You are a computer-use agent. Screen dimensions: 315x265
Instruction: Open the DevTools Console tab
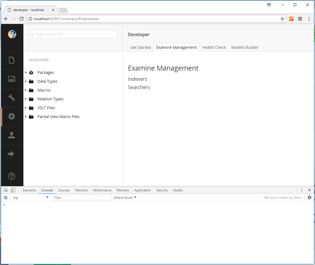click(x=47, y=190)
